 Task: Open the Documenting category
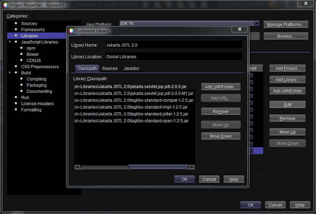point(39,91)
